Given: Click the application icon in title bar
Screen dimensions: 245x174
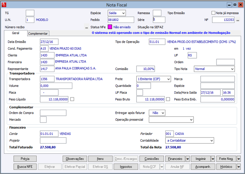Looking at the screenshot, I should click(x=4, y=5).
